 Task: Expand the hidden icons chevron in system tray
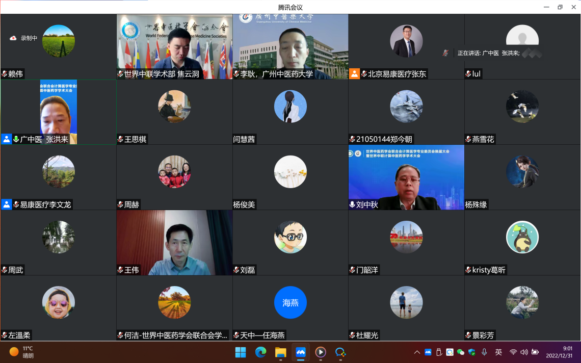click(x=417, y=352)
